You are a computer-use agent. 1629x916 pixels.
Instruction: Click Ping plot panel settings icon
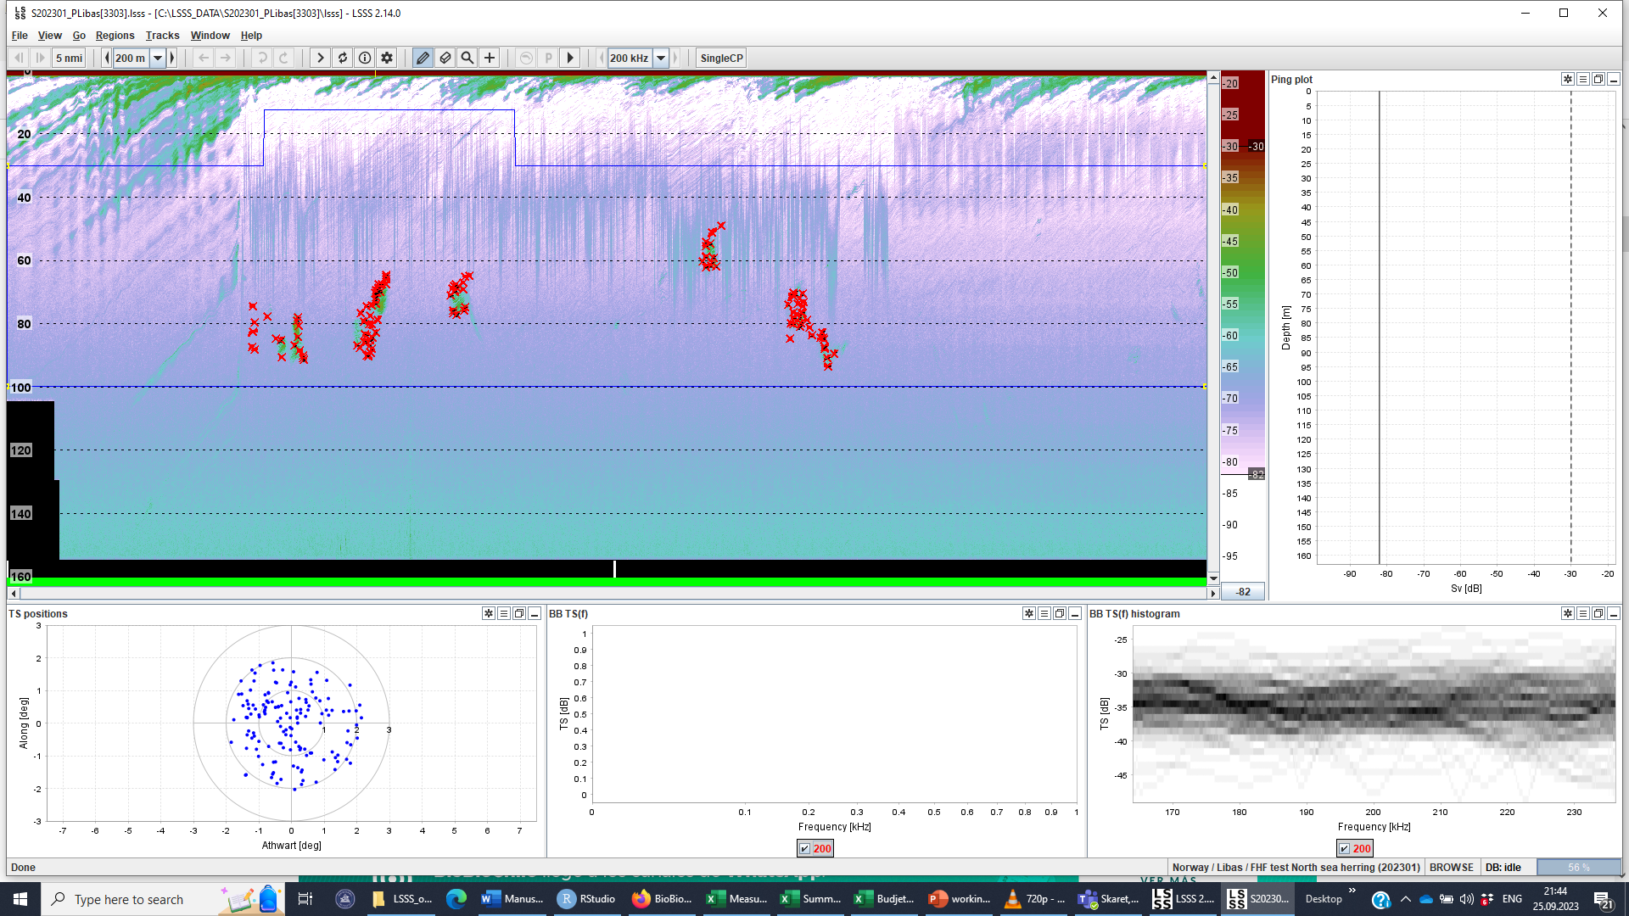coord(1567,79)
